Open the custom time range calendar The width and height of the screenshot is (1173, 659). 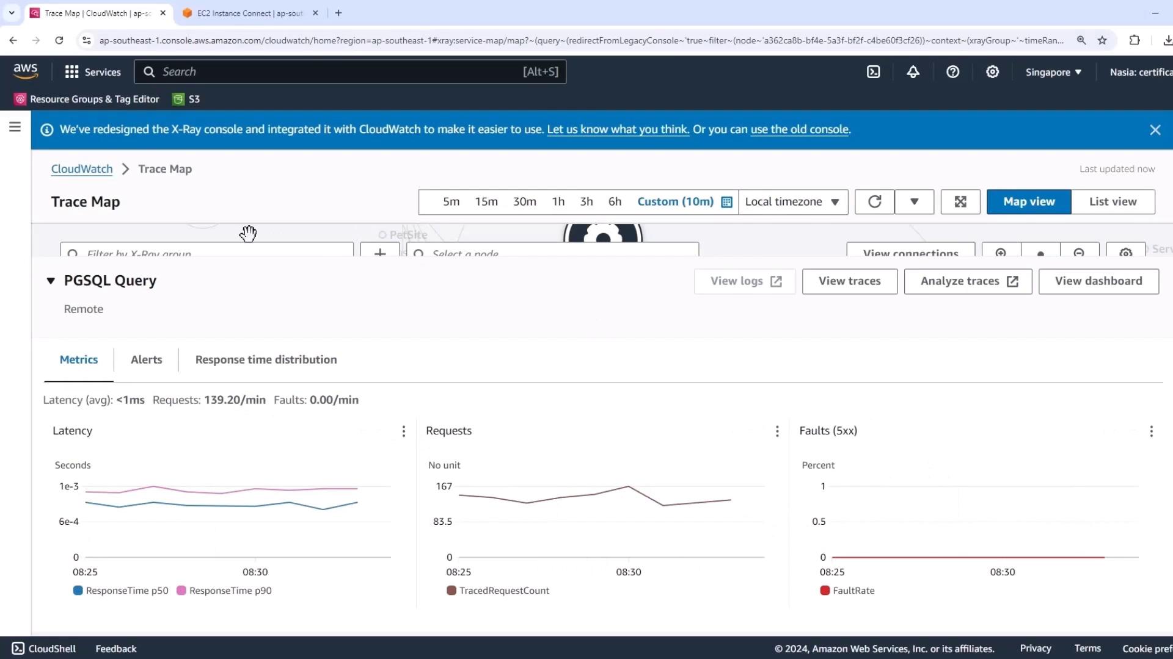(x=726, y=202)
